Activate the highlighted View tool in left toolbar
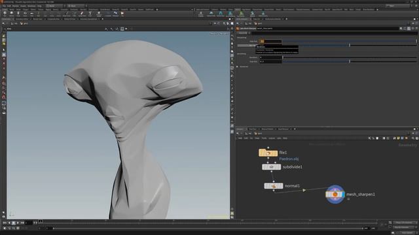 [4, 55]
